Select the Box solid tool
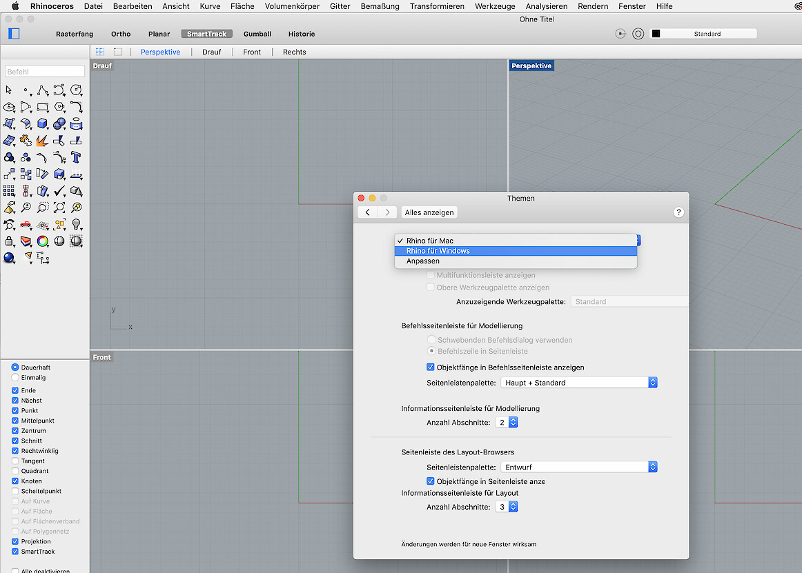This screenshot has width=802, height=573. point(43,123)
